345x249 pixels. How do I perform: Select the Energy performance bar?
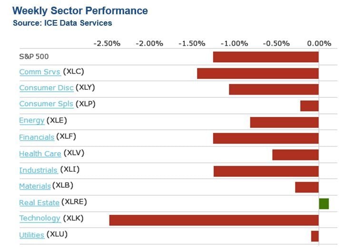284,122
